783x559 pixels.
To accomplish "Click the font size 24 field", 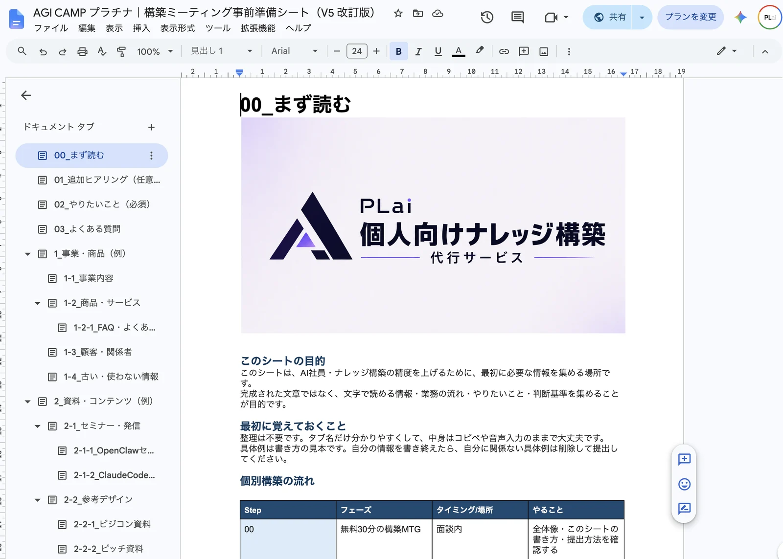I will coord(357,51).
